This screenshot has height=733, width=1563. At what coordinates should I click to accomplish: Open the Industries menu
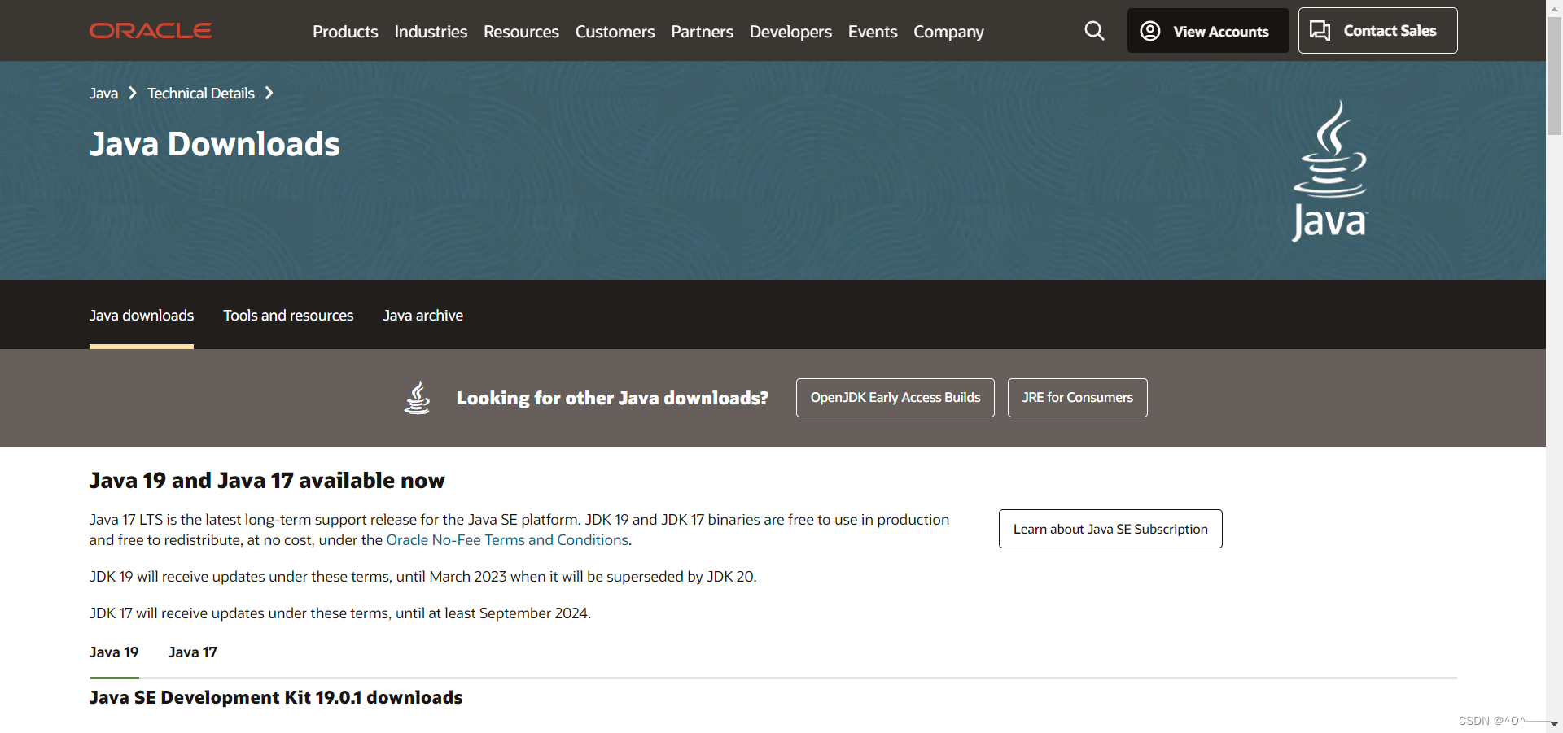tap(431, 32)
